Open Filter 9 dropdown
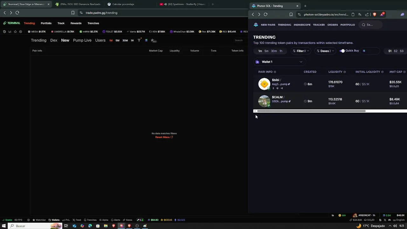The height and width of the screenshot is (229, 407). click(301, 51)
